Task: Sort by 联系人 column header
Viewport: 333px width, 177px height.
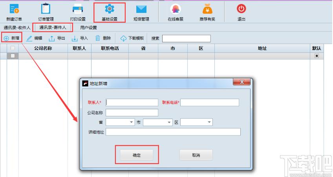Action: [x=79, y=48]
